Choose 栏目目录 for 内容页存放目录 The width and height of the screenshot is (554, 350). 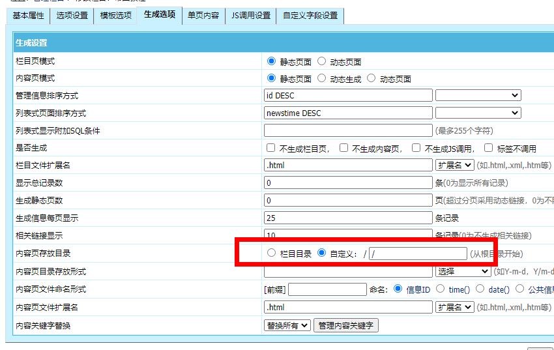[271, 253]
